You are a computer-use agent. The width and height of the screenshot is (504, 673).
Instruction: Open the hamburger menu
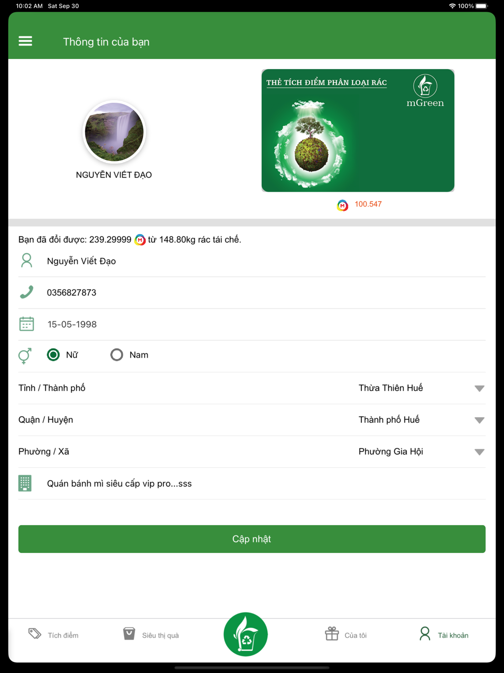point(25,41)
